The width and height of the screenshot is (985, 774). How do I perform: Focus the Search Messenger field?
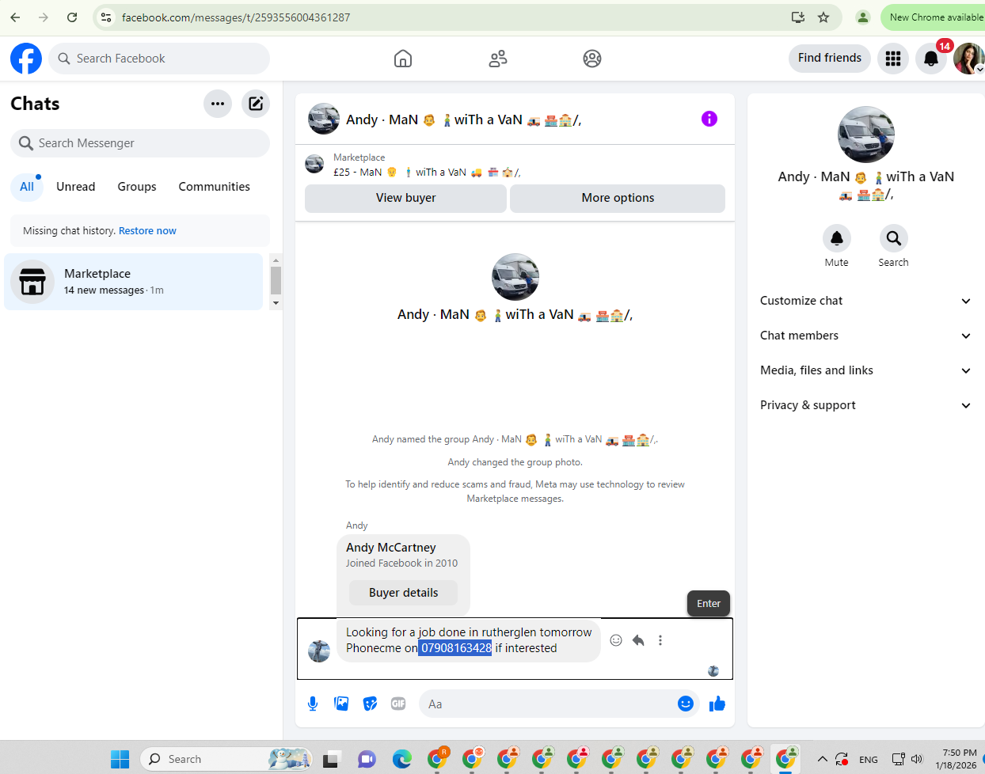tap(140, 143)
